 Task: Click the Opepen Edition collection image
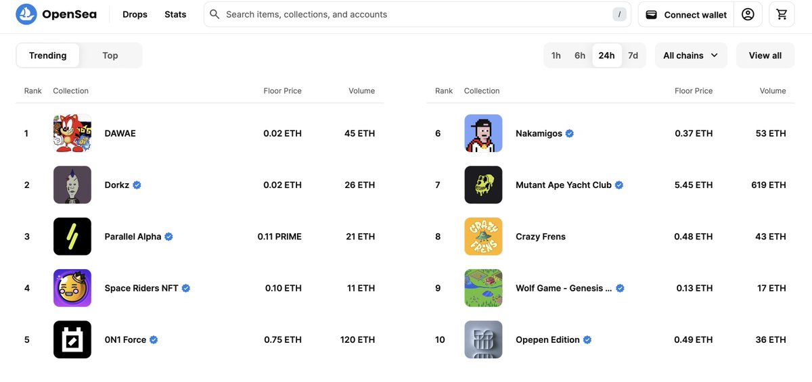point(483,339)
